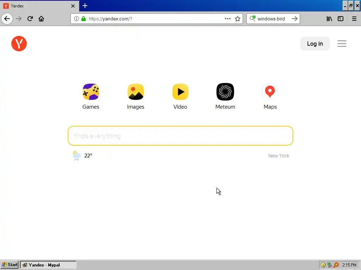Show site information via the info icon
This screenshot has width=361, height=270.
(77, 19)
